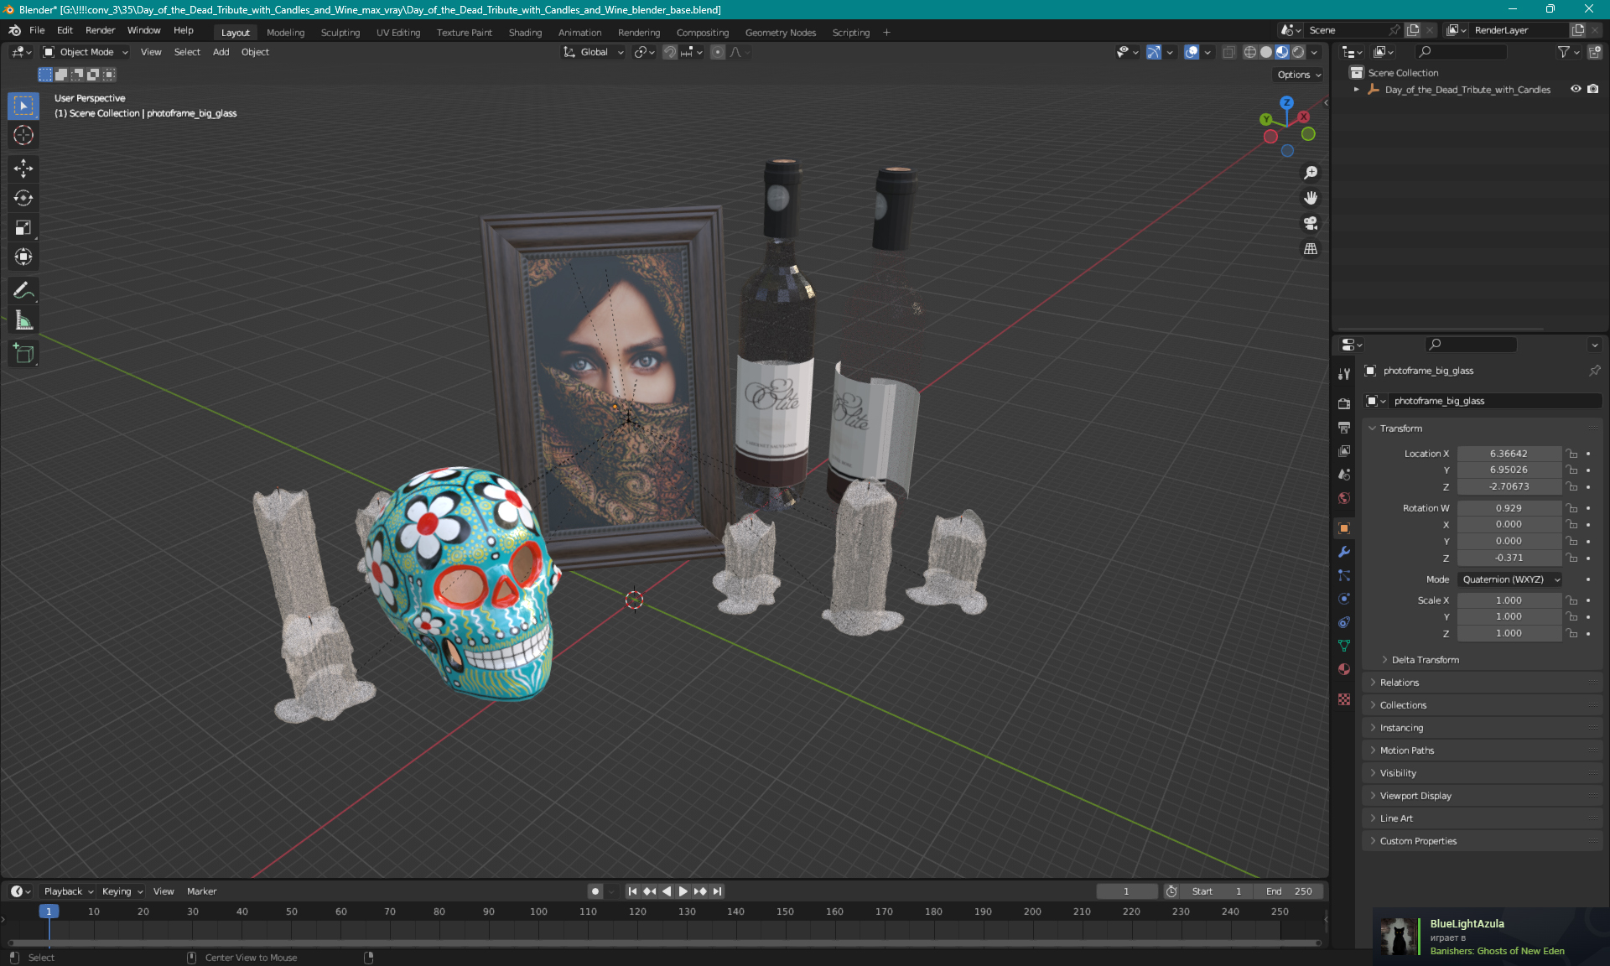Drag the timeline playhead marker
The width and height of the screenshot is (1610, 966).
tap(49, 911)
